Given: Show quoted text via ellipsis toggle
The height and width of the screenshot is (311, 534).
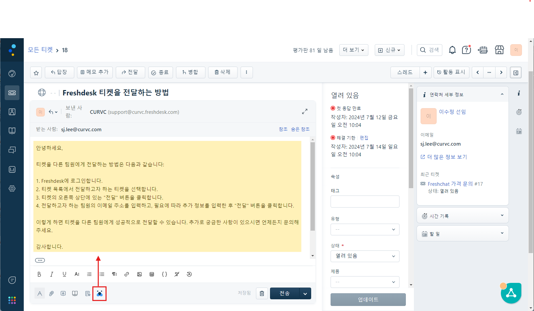Looking at the screenshot, I should click(40, 260).
